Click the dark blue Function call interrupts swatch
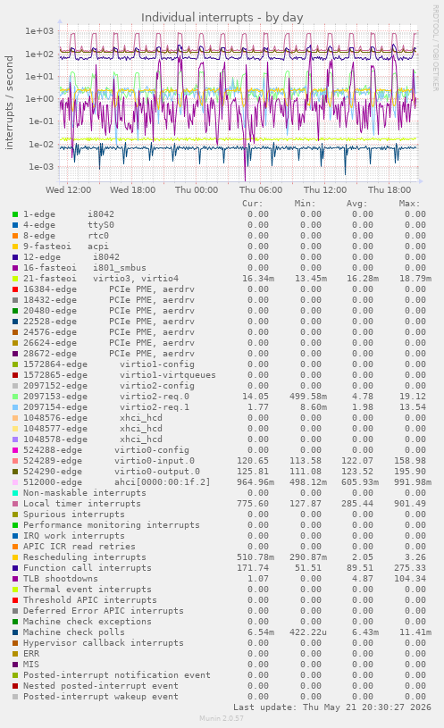This screenshot has height=728, width=444. point(15,568)
